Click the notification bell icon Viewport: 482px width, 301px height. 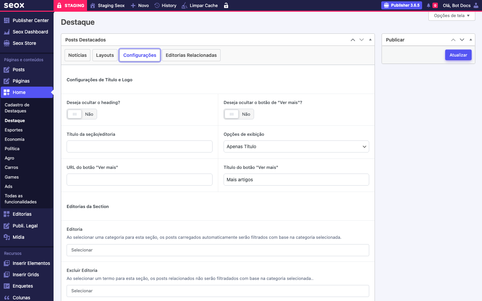tap(428, 5)
